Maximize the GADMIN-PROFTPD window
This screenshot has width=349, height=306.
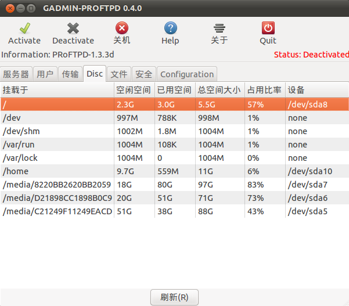click(x=31, y=9)
